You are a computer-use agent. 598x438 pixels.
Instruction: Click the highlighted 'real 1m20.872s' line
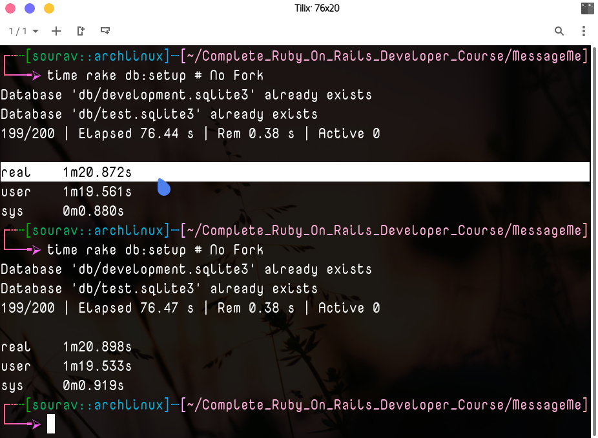[x=67, y=172]
